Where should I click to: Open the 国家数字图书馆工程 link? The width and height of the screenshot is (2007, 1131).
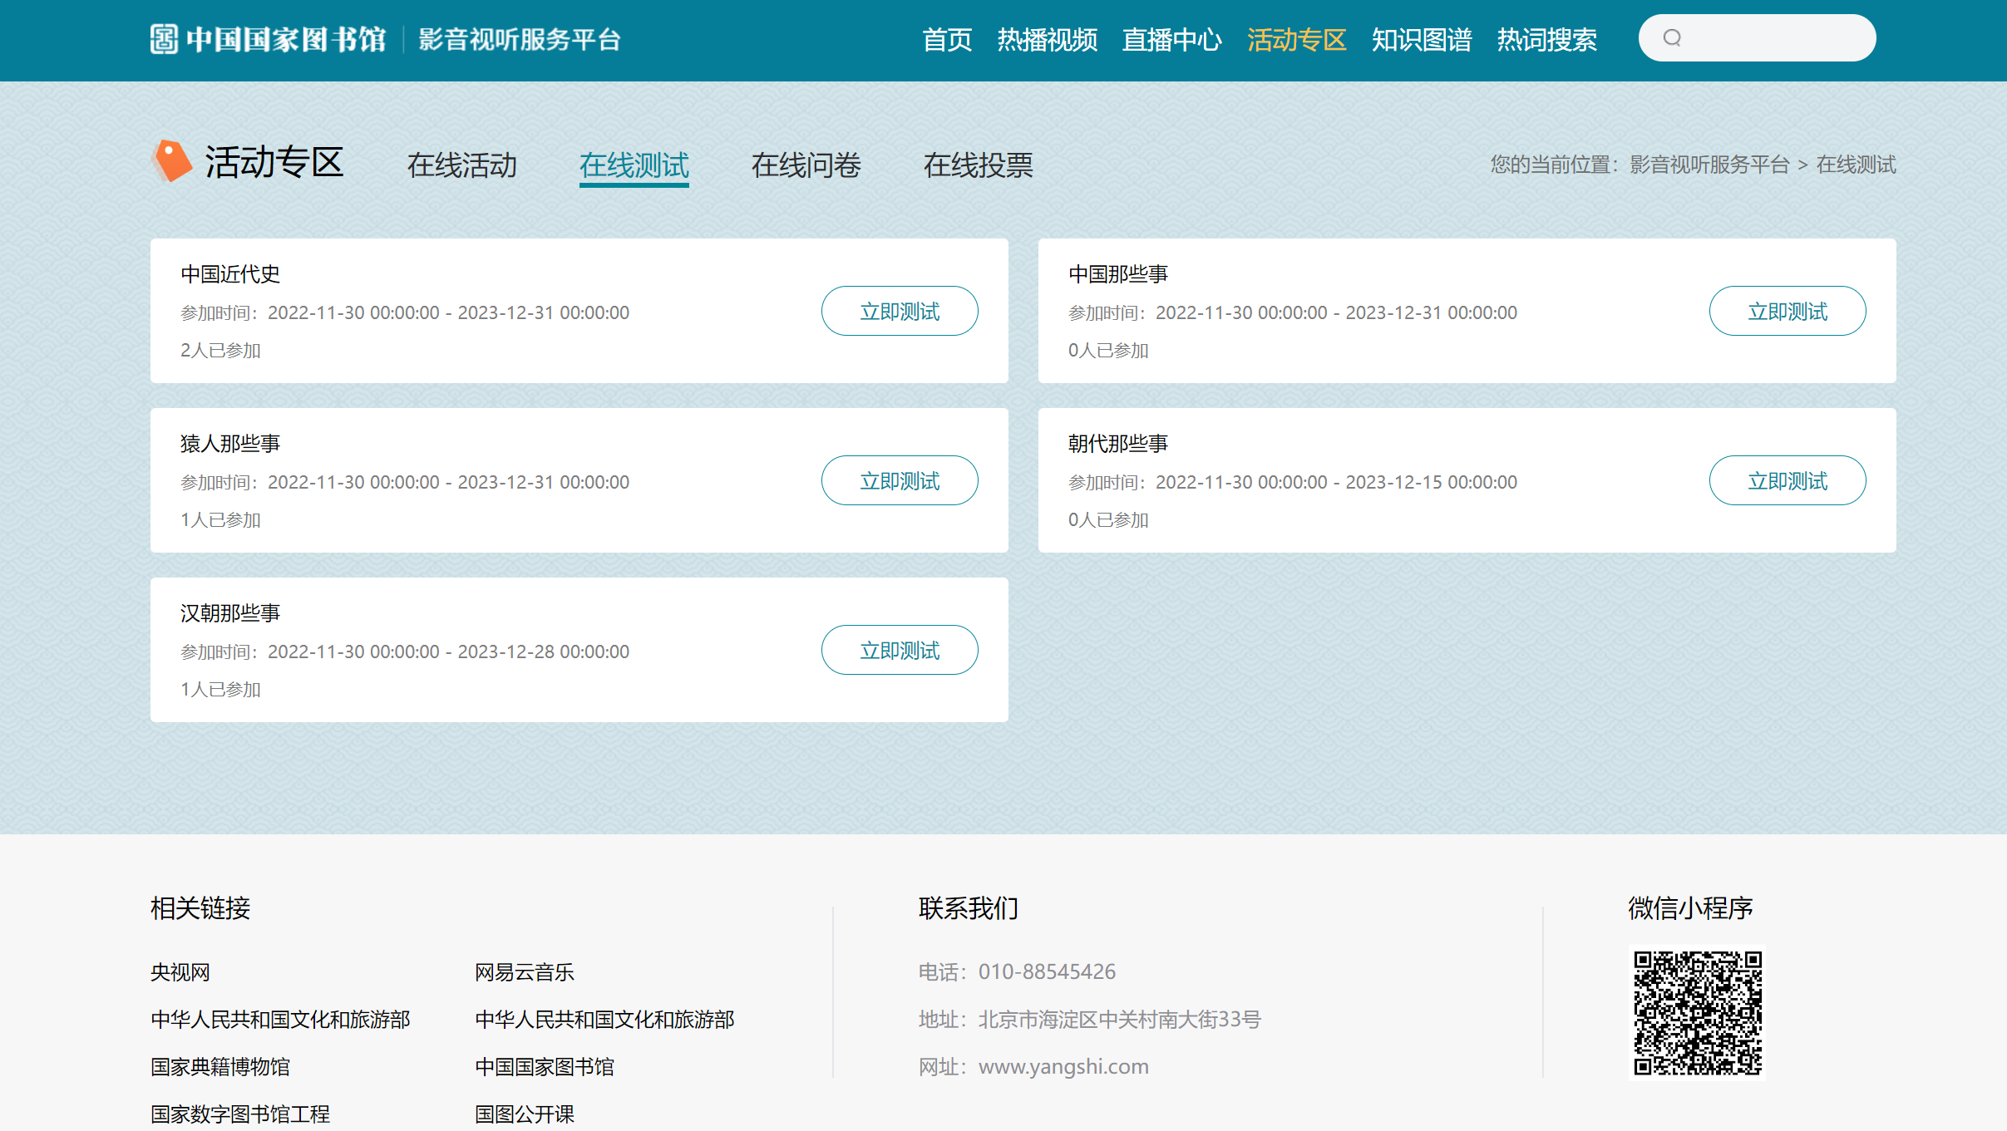[240, 1114]
